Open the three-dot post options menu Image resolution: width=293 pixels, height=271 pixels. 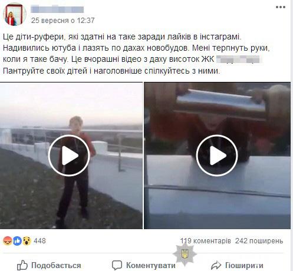[x=281, y=7]
